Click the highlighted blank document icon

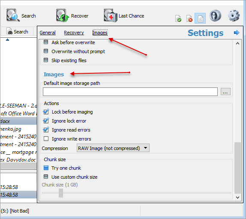[x=200, y=18]
